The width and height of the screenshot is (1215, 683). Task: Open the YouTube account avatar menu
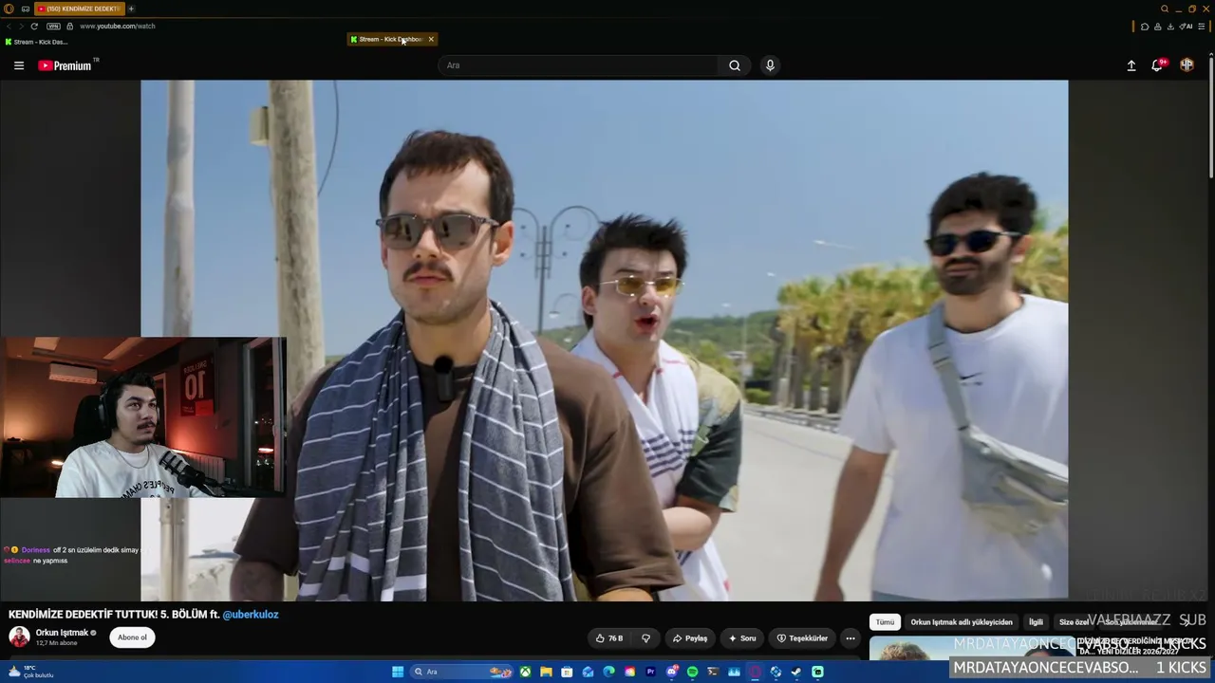1187,65
